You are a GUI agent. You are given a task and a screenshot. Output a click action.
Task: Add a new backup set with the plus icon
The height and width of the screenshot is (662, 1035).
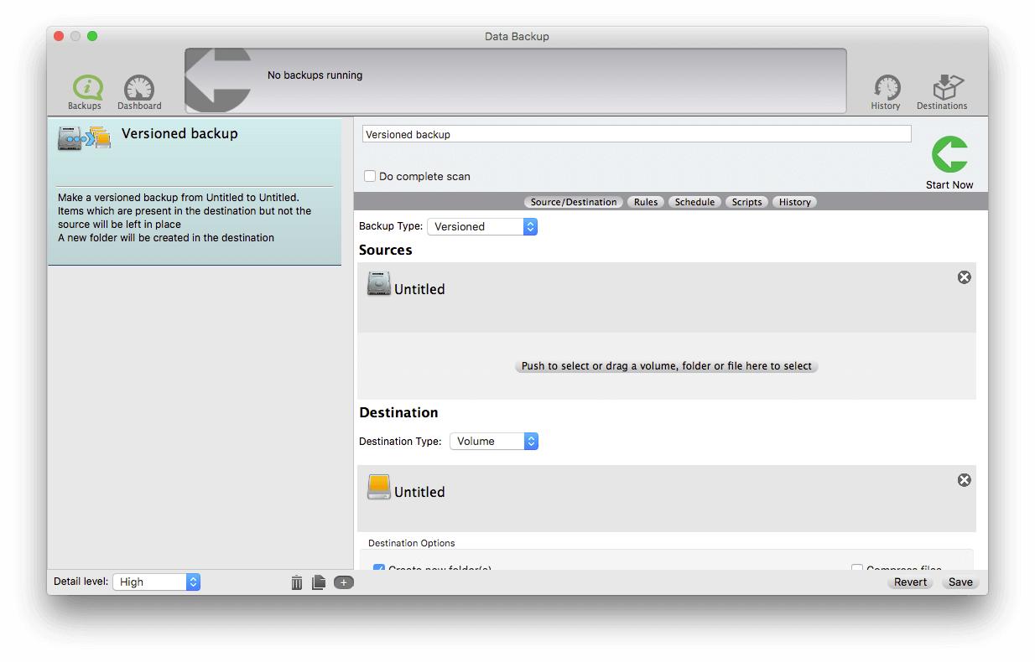pyautogui.click(x=342, y=582)
